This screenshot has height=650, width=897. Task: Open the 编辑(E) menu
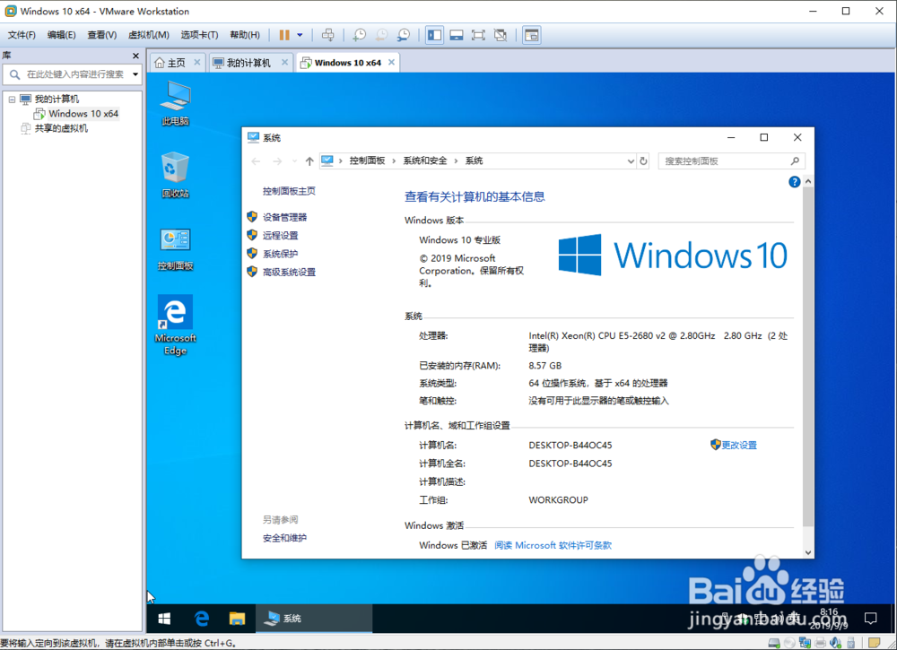click(x=61, y=35)
